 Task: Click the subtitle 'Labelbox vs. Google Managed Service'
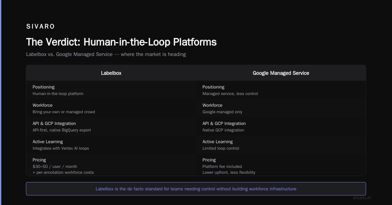(69, 54)
